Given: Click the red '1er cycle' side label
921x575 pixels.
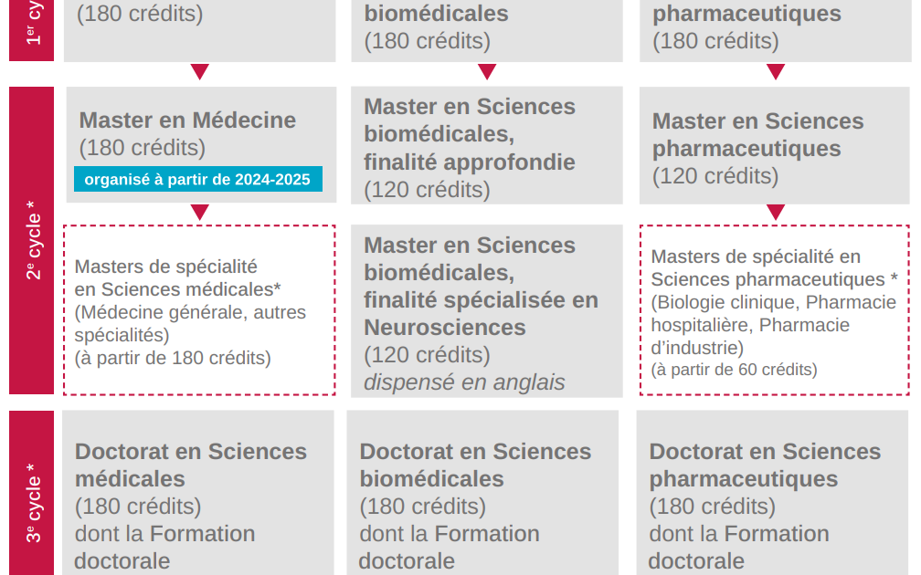Looking at the screenshot, I should point(32,30).
